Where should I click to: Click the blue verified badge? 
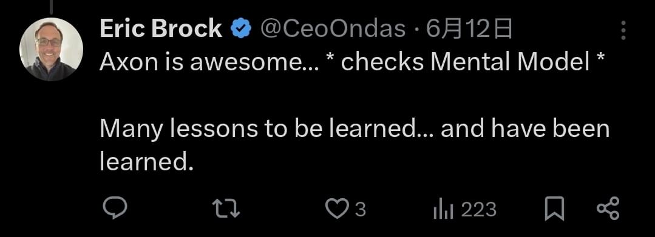click(241, 30)
